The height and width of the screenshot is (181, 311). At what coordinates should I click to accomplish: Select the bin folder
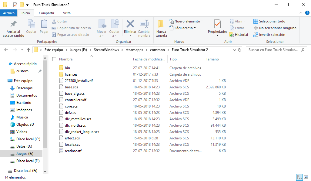[x=67, y=68]
